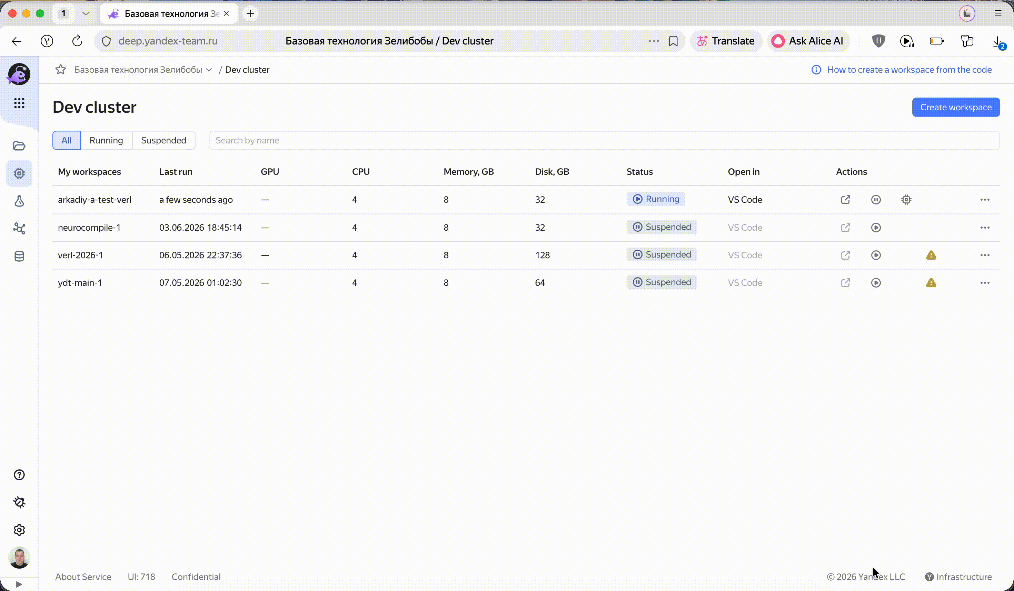Reload the page
Screen dimensions: 1014x591
coord(77,41)
